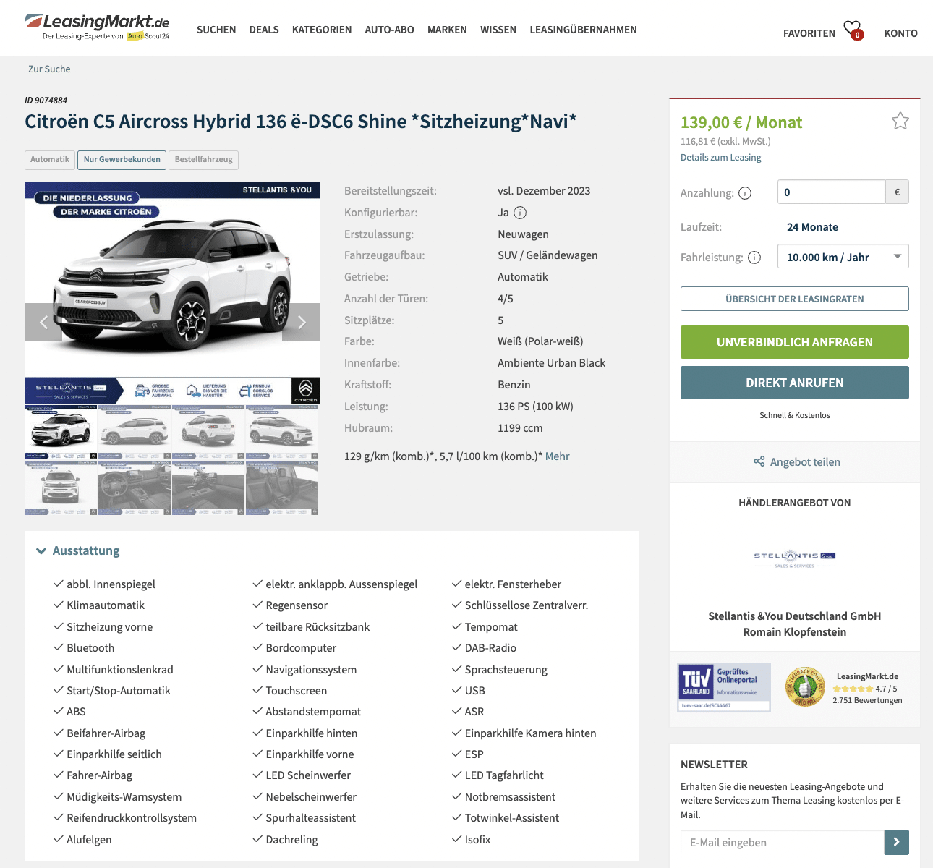Open the SUCHEN menu

pos(216,30)
